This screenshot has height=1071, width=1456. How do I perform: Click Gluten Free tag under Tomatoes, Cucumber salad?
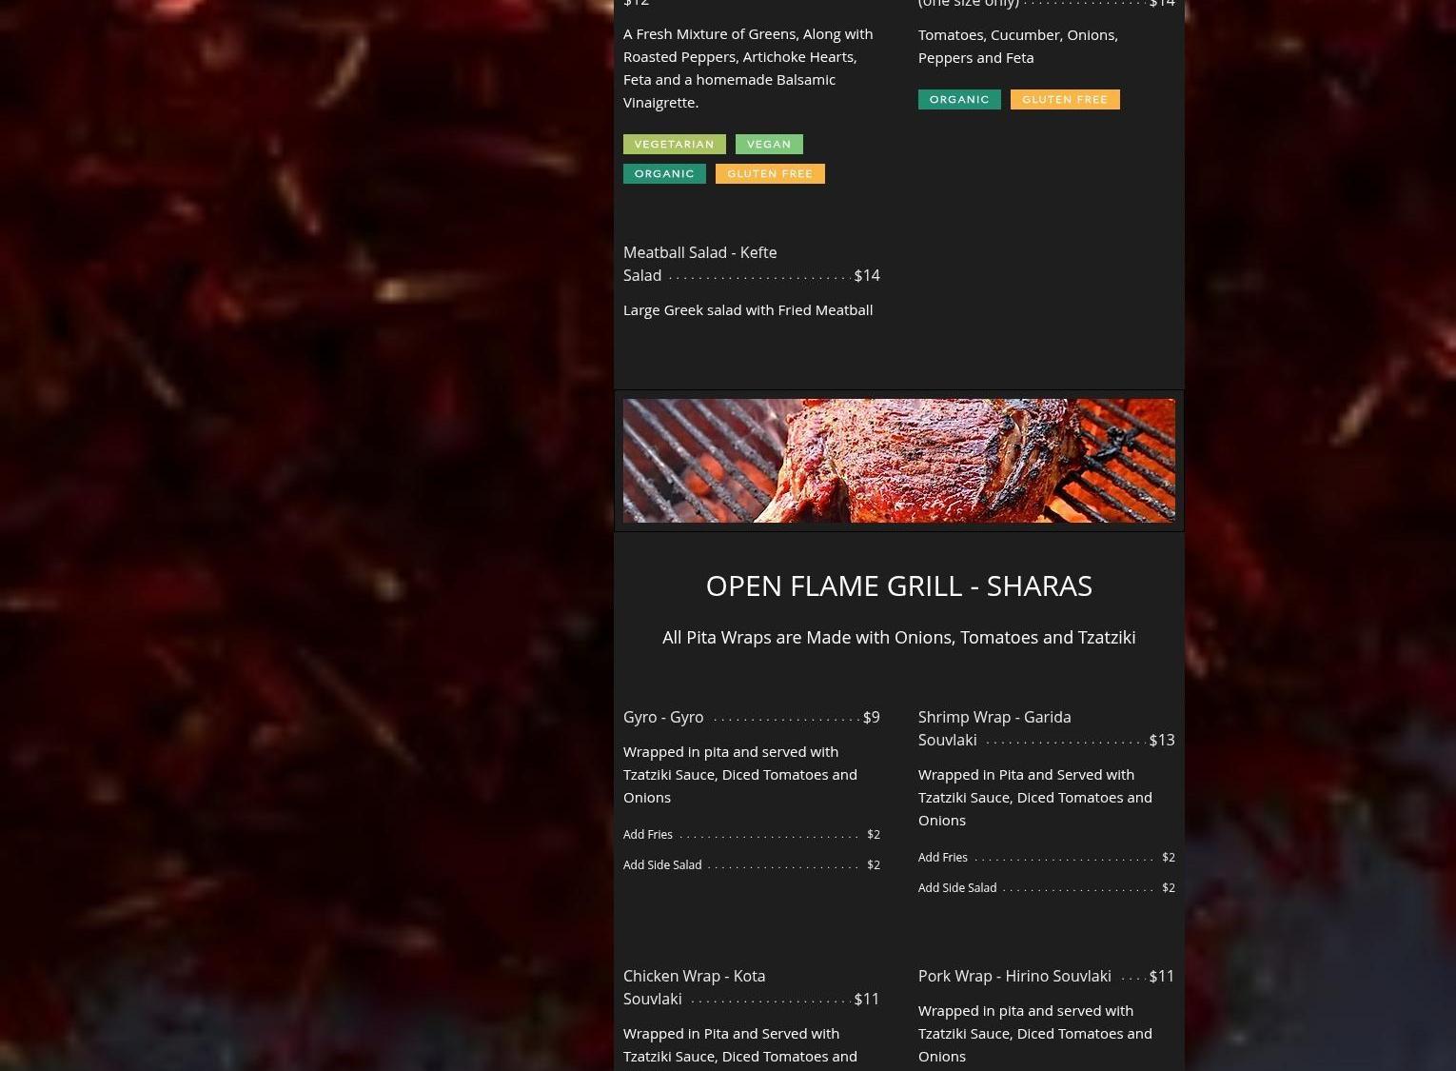1064,100
